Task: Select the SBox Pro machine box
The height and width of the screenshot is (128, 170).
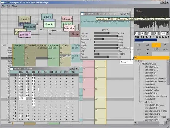Action: tap(49, 25)
